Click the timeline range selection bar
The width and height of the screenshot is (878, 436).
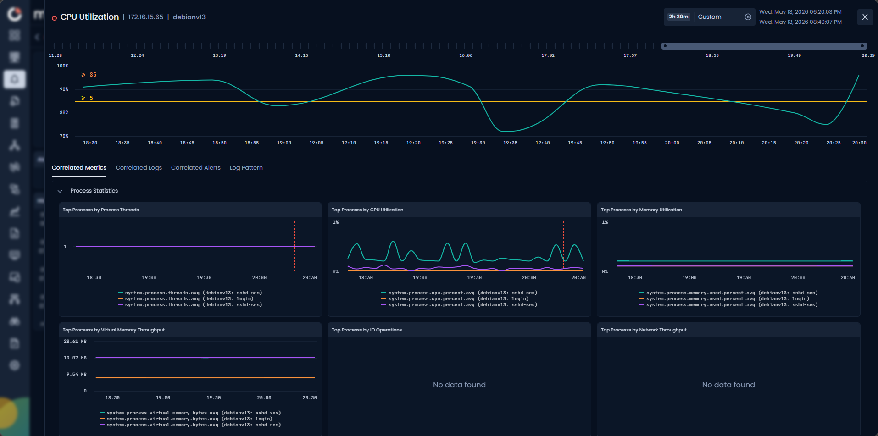[764, 46]
